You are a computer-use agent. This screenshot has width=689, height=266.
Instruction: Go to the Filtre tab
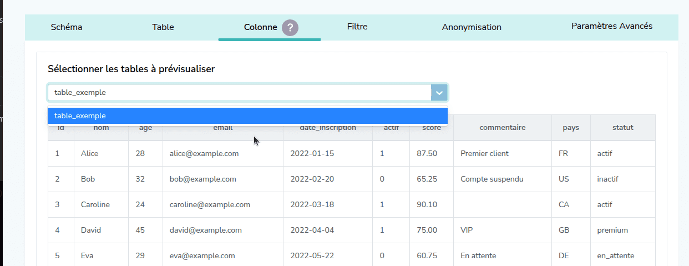pyautogui.click(x=357, y=27)
